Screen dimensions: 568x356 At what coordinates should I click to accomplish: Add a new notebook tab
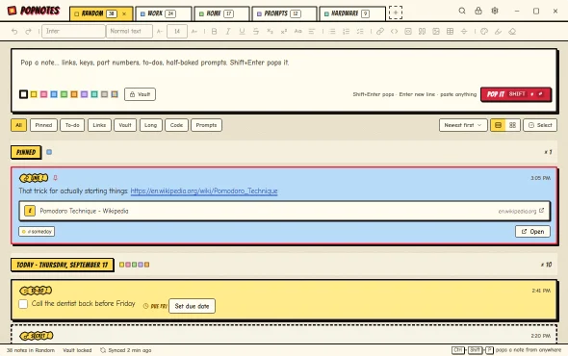(x=396, y=13)
